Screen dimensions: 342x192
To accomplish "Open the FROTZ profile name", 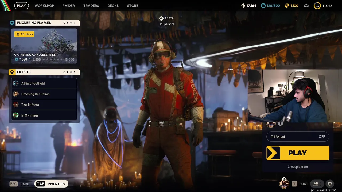I will coord(328,6).
